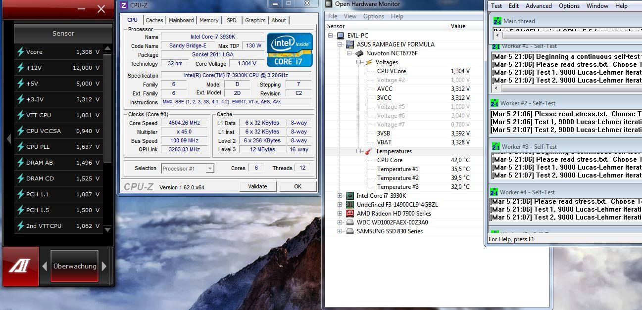Click the Nuvoton NCT6776F chip icon
The width and height of the screenshot is (642, 310).
pyautogui.click(x=359, y=53)
